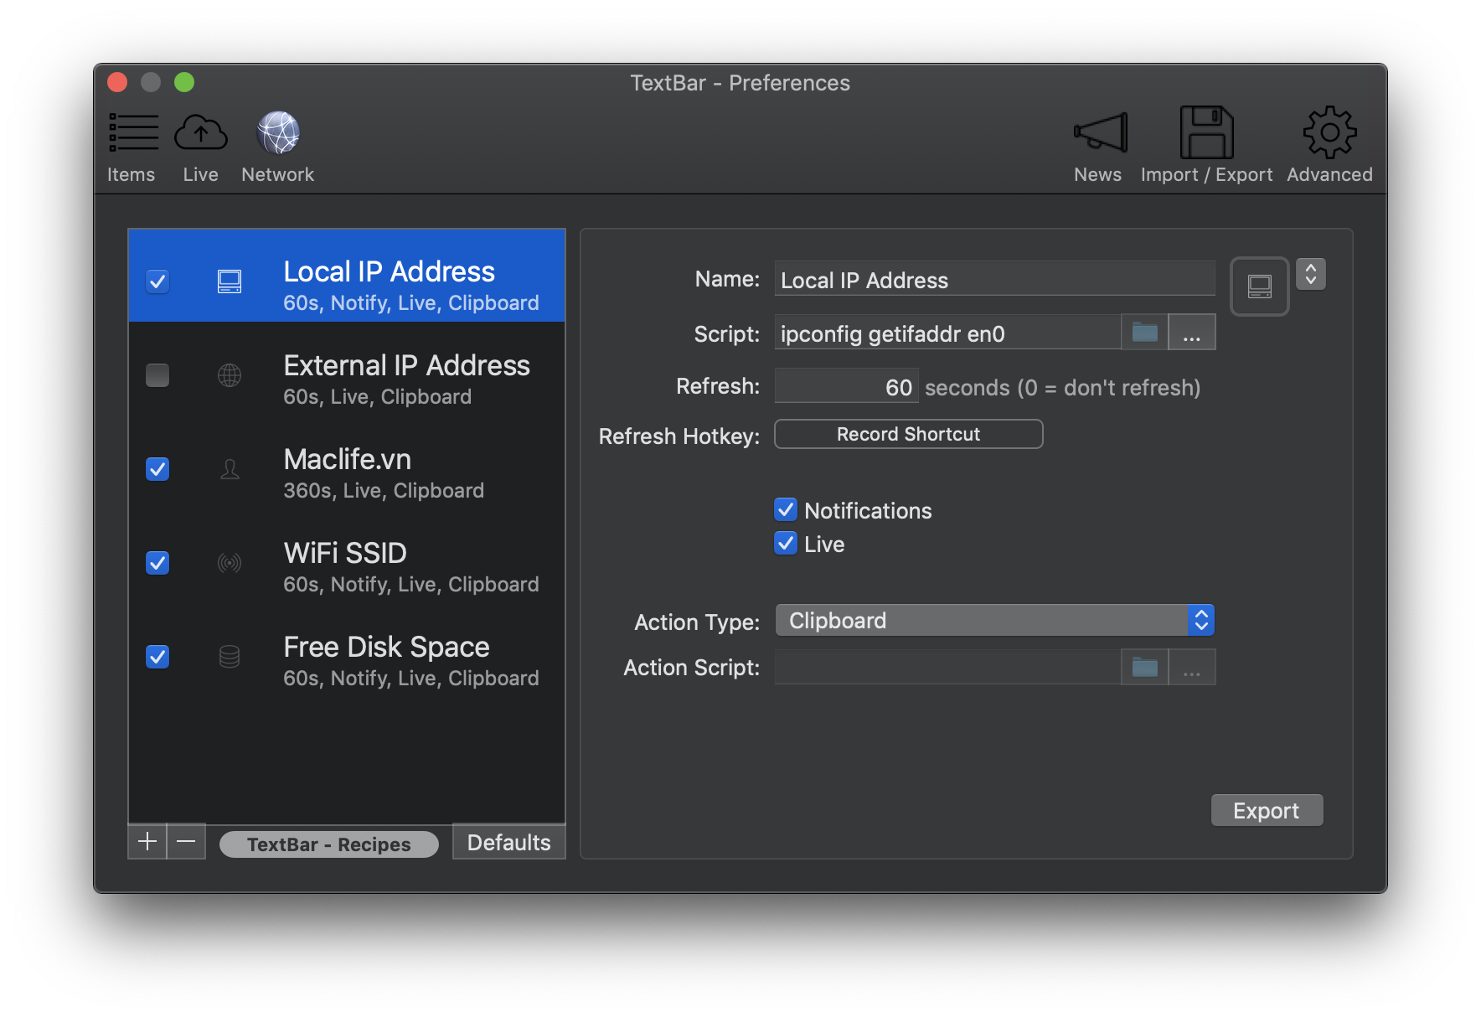
Task: Click the Record Shortcut button
Action: [908, 434]
